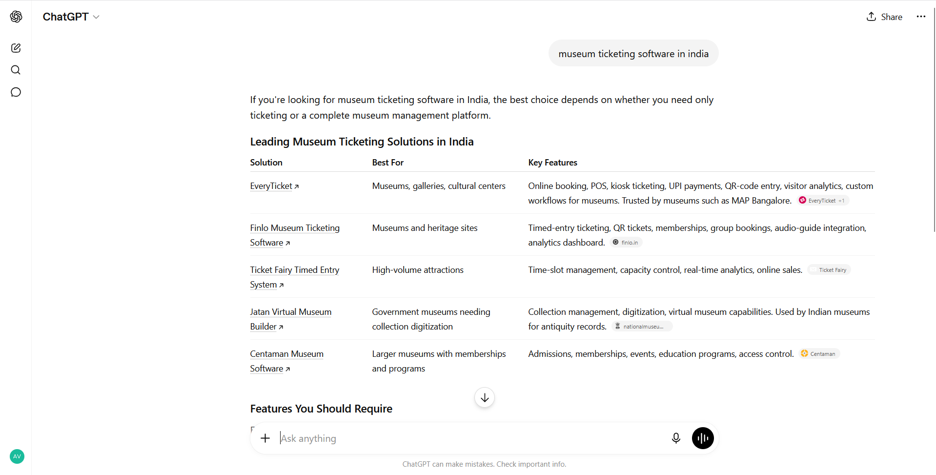
Task: Open search chats magnifier icon
Action: pos(16,70)
